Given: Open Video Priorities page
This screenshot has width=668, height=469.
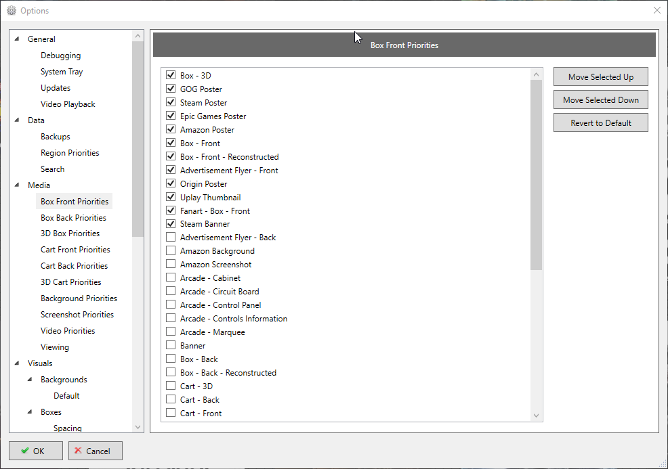Looking at the screenshot, I should pyautogui.click(x=68, y=331).
